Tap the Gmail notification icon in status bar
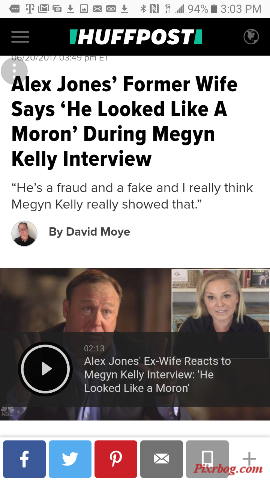 tap(43, 9)
